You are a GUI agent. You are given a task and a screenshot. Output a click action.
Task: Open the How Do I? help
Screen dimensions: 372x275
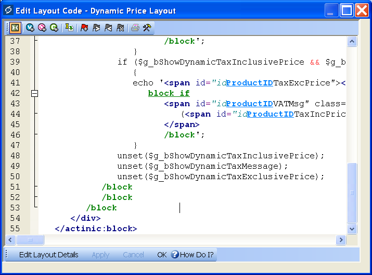click(x=192, y=255)
